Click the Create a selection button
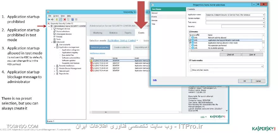The height and width of the screenshot is (133, 278). pos(122,47)
